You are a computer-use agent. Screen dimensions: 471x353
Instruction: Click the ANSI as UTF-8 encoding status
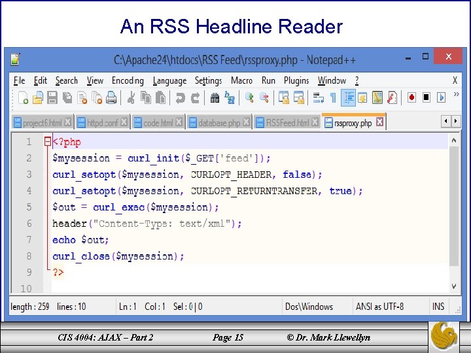379,307
